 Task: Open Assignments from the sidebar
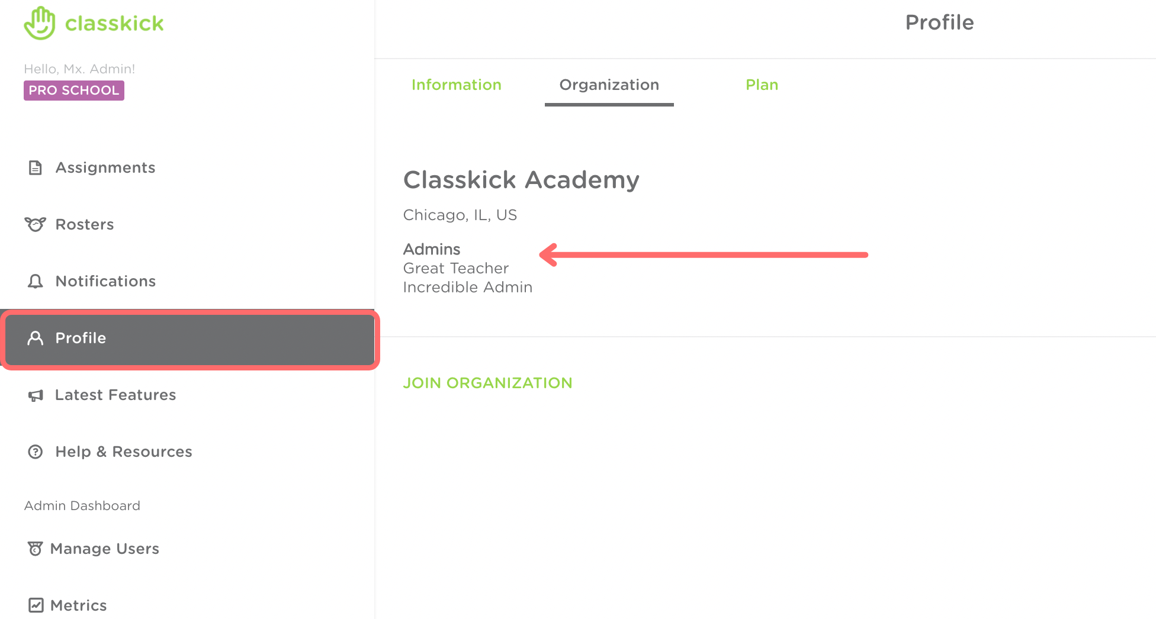pyautogui.click(x=105, y=168)
